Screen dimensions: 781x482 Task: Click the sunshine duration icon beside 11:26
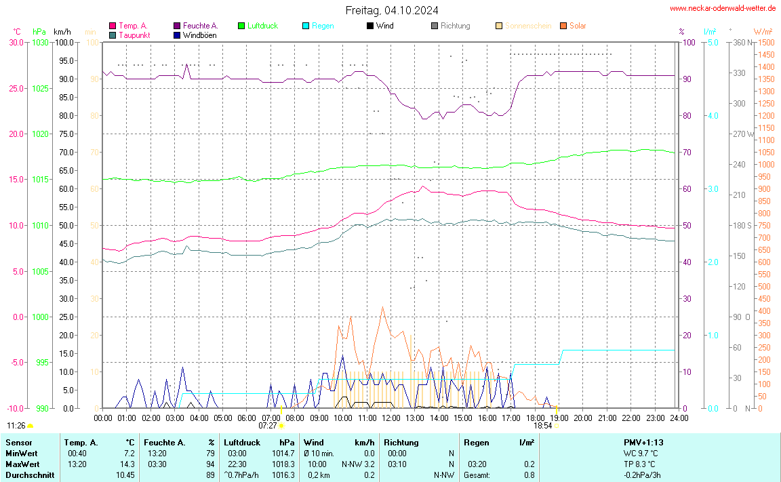pos(31,426)
